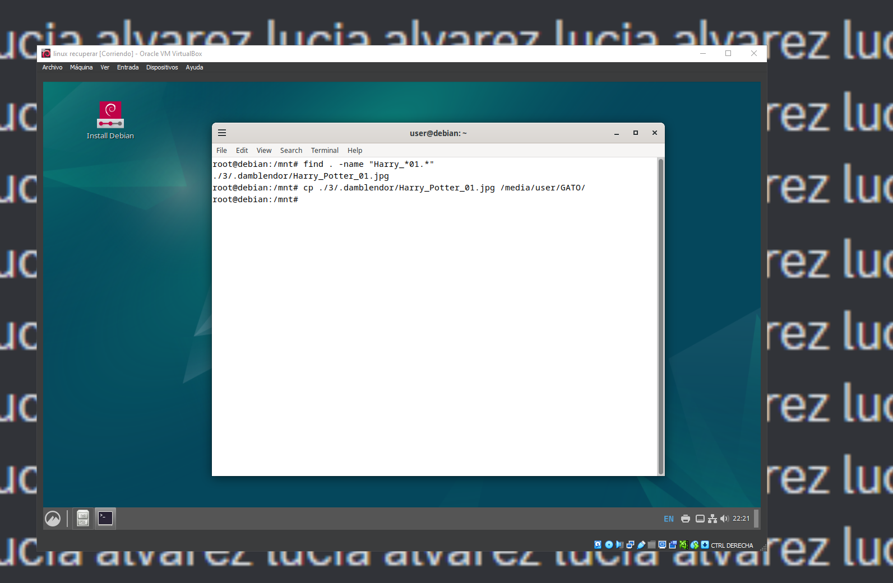Click the VirtualBox shared folders status icon

[x=651, y=545]
